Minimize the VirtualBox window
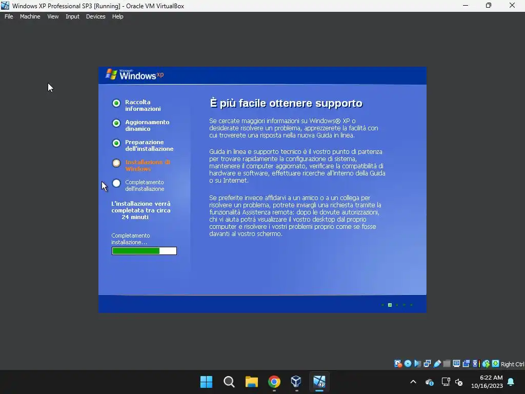Image resolution: width=525 pixels, height=394 pixels. 466,6
